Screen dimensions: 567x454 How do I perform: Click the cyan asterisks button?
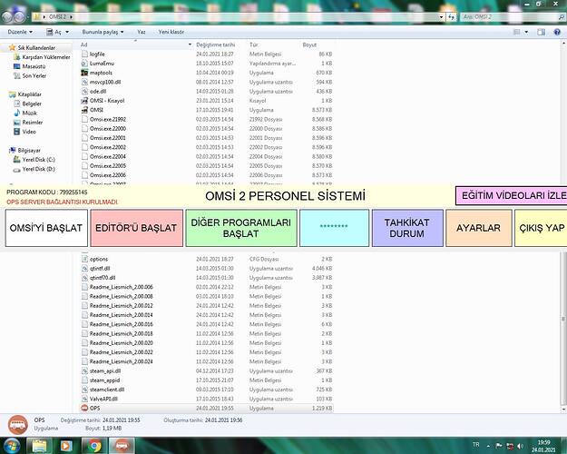point(334,228)
